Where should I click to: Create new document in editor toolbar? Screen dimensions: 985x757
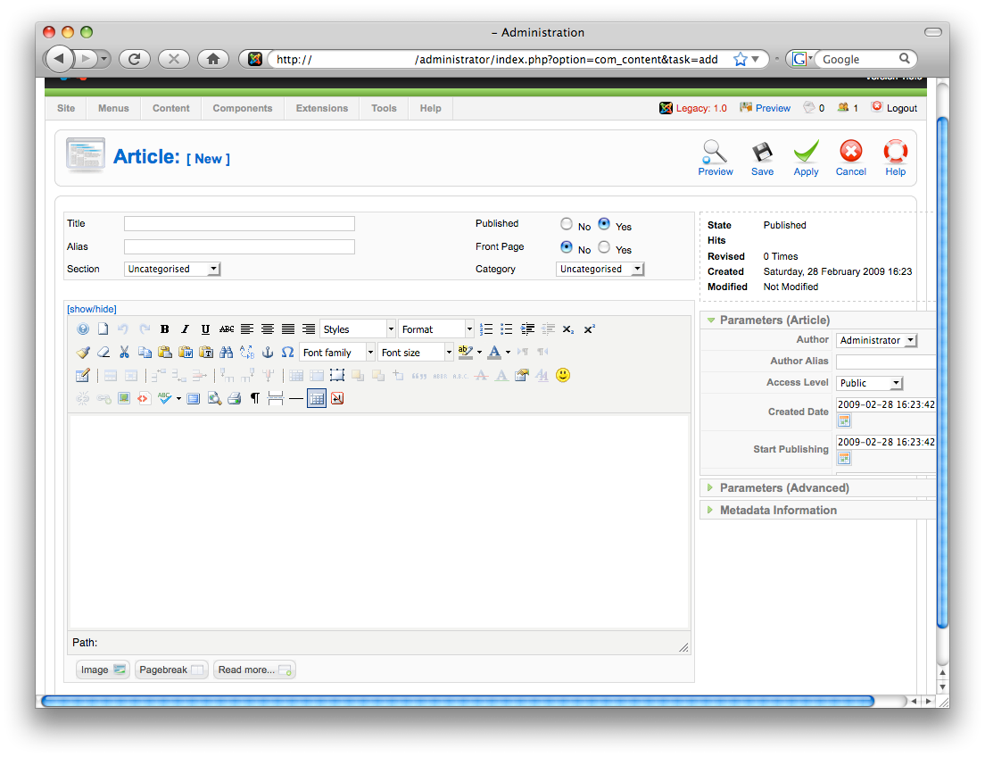[x=103, y=329]
